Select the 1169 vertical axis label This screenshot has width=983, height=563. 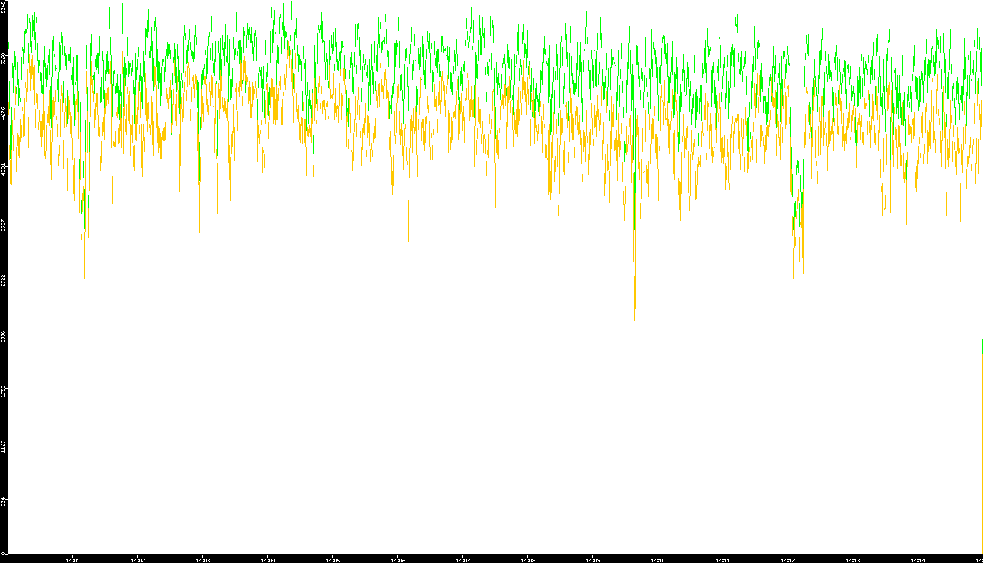tap(3, 447)
